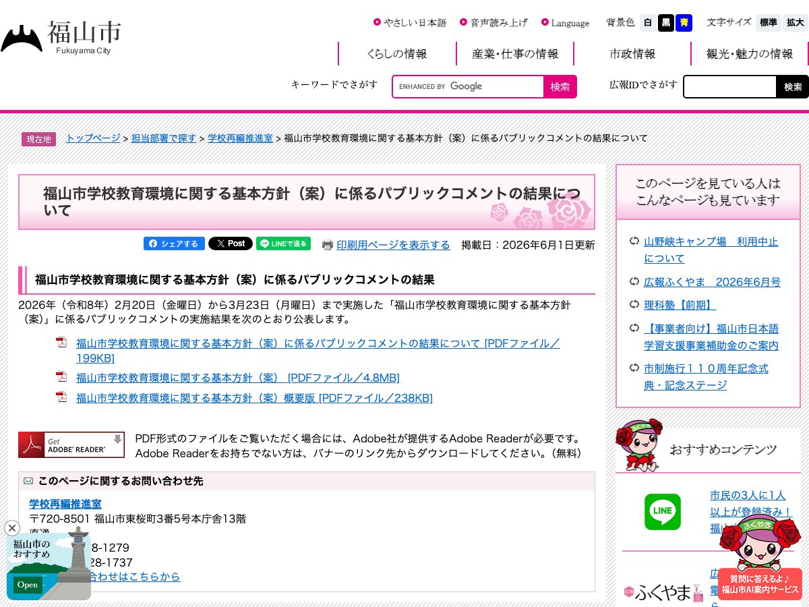Go to トップページ breadcrumb link
Screen dimensions: 809x607
coord(93,138)
